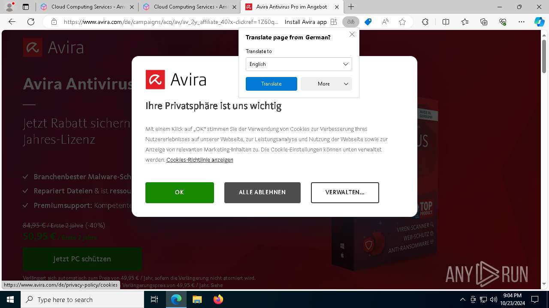Click Ihre Privatsphäre ist uns wichtig heading
This screenshot has height=308, width=549.
tap(214, 106)
